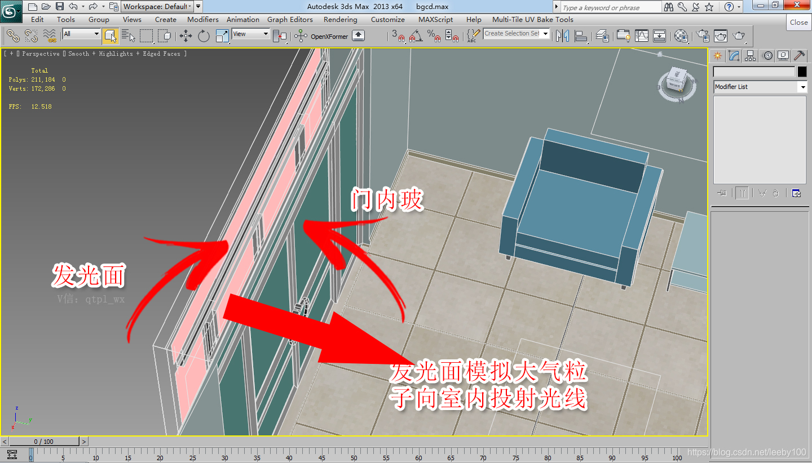Image resolution: width=812 pixels, height=463 pixels.
Task: Toggle Pin Stack in the modifier panel
Action: tap(722, 193)
